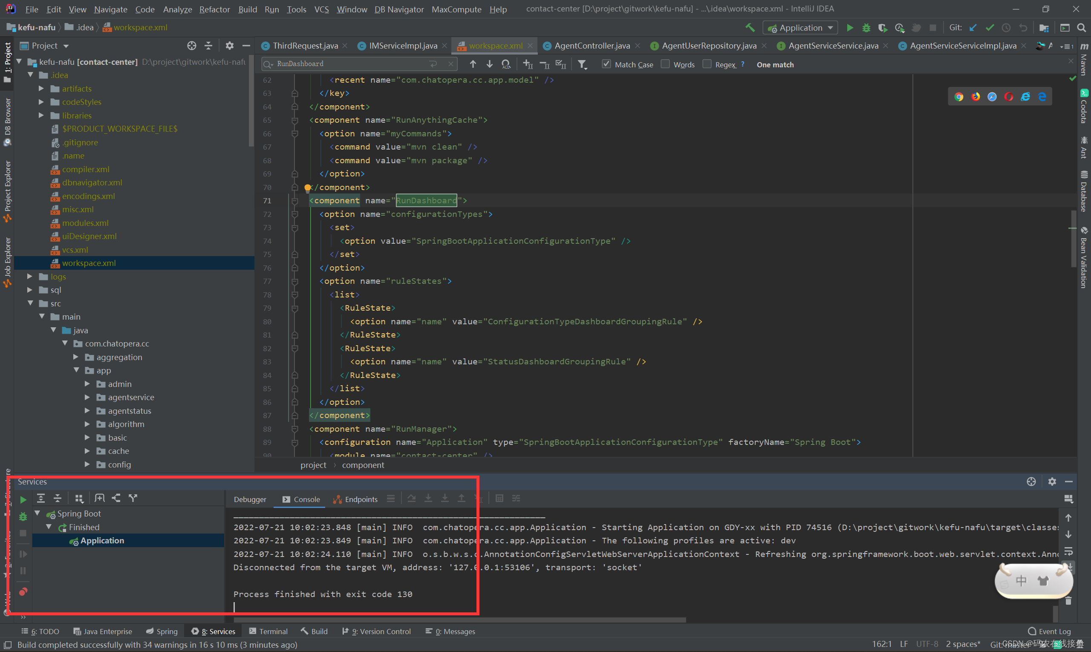Open the search everywhere magnifier icon
The image size is (1091, 652).
1081,28
